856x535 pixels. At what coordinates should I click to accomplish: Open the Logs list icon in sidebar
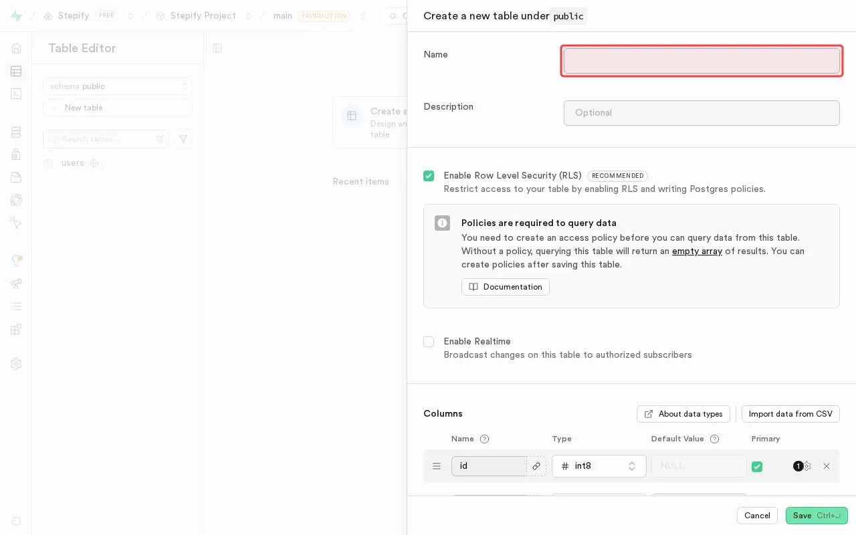[16, 306]
